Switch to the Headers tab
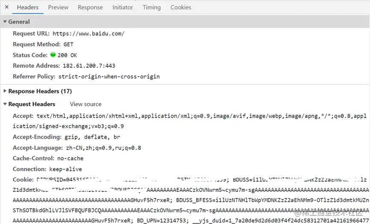370x224 pixels. point(28,7)
